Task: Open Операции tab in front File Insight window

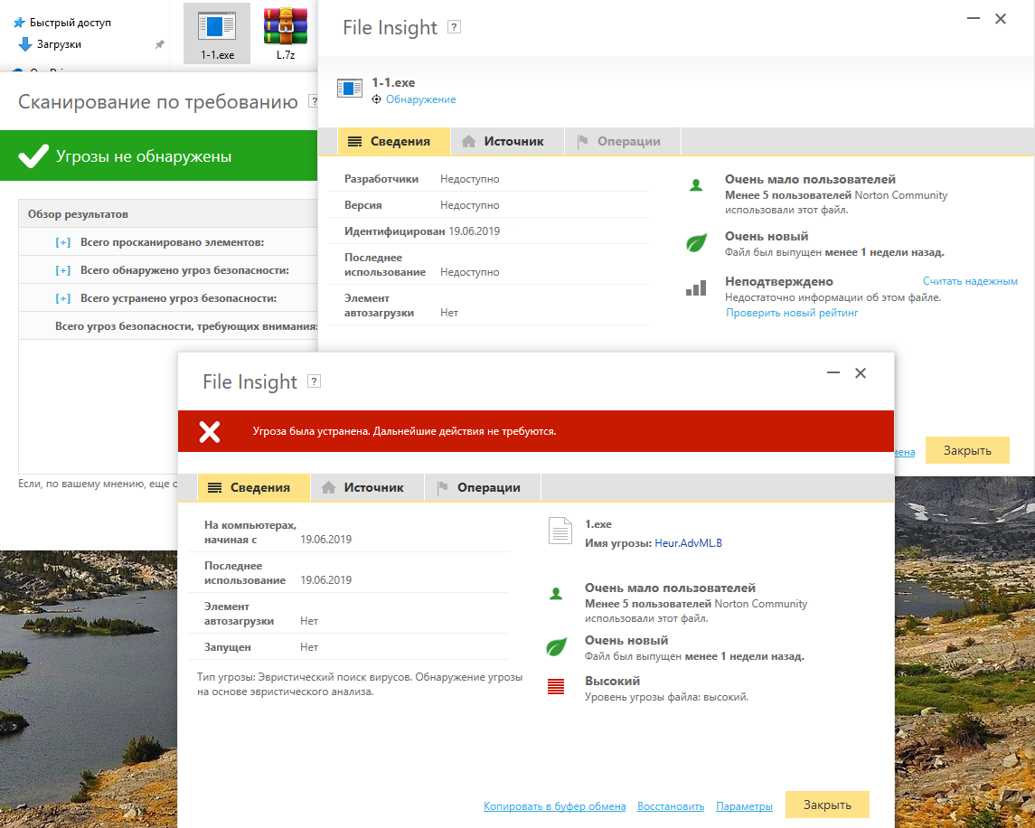Action: pyautogui.click(x=483, y=487)
